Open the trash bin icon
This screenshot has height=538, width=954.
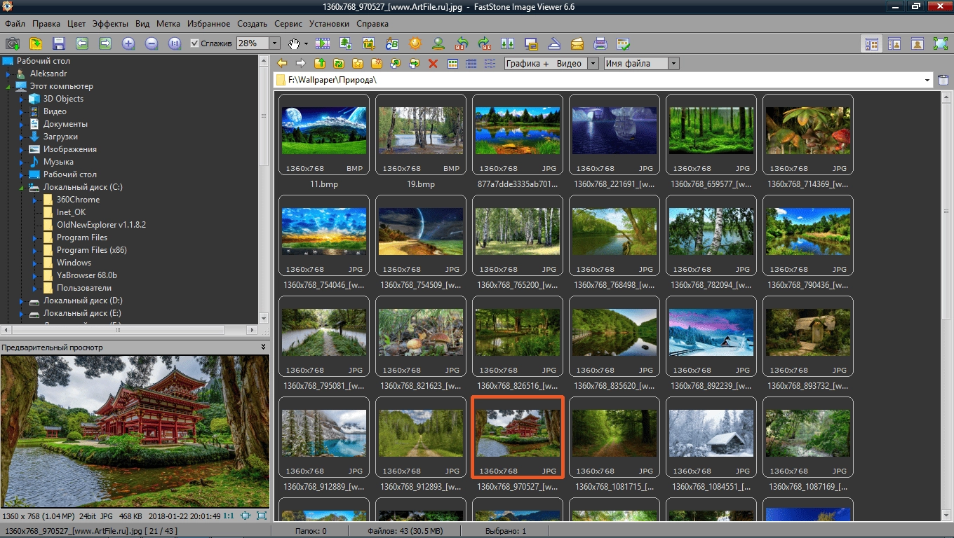tap(943, 80)
